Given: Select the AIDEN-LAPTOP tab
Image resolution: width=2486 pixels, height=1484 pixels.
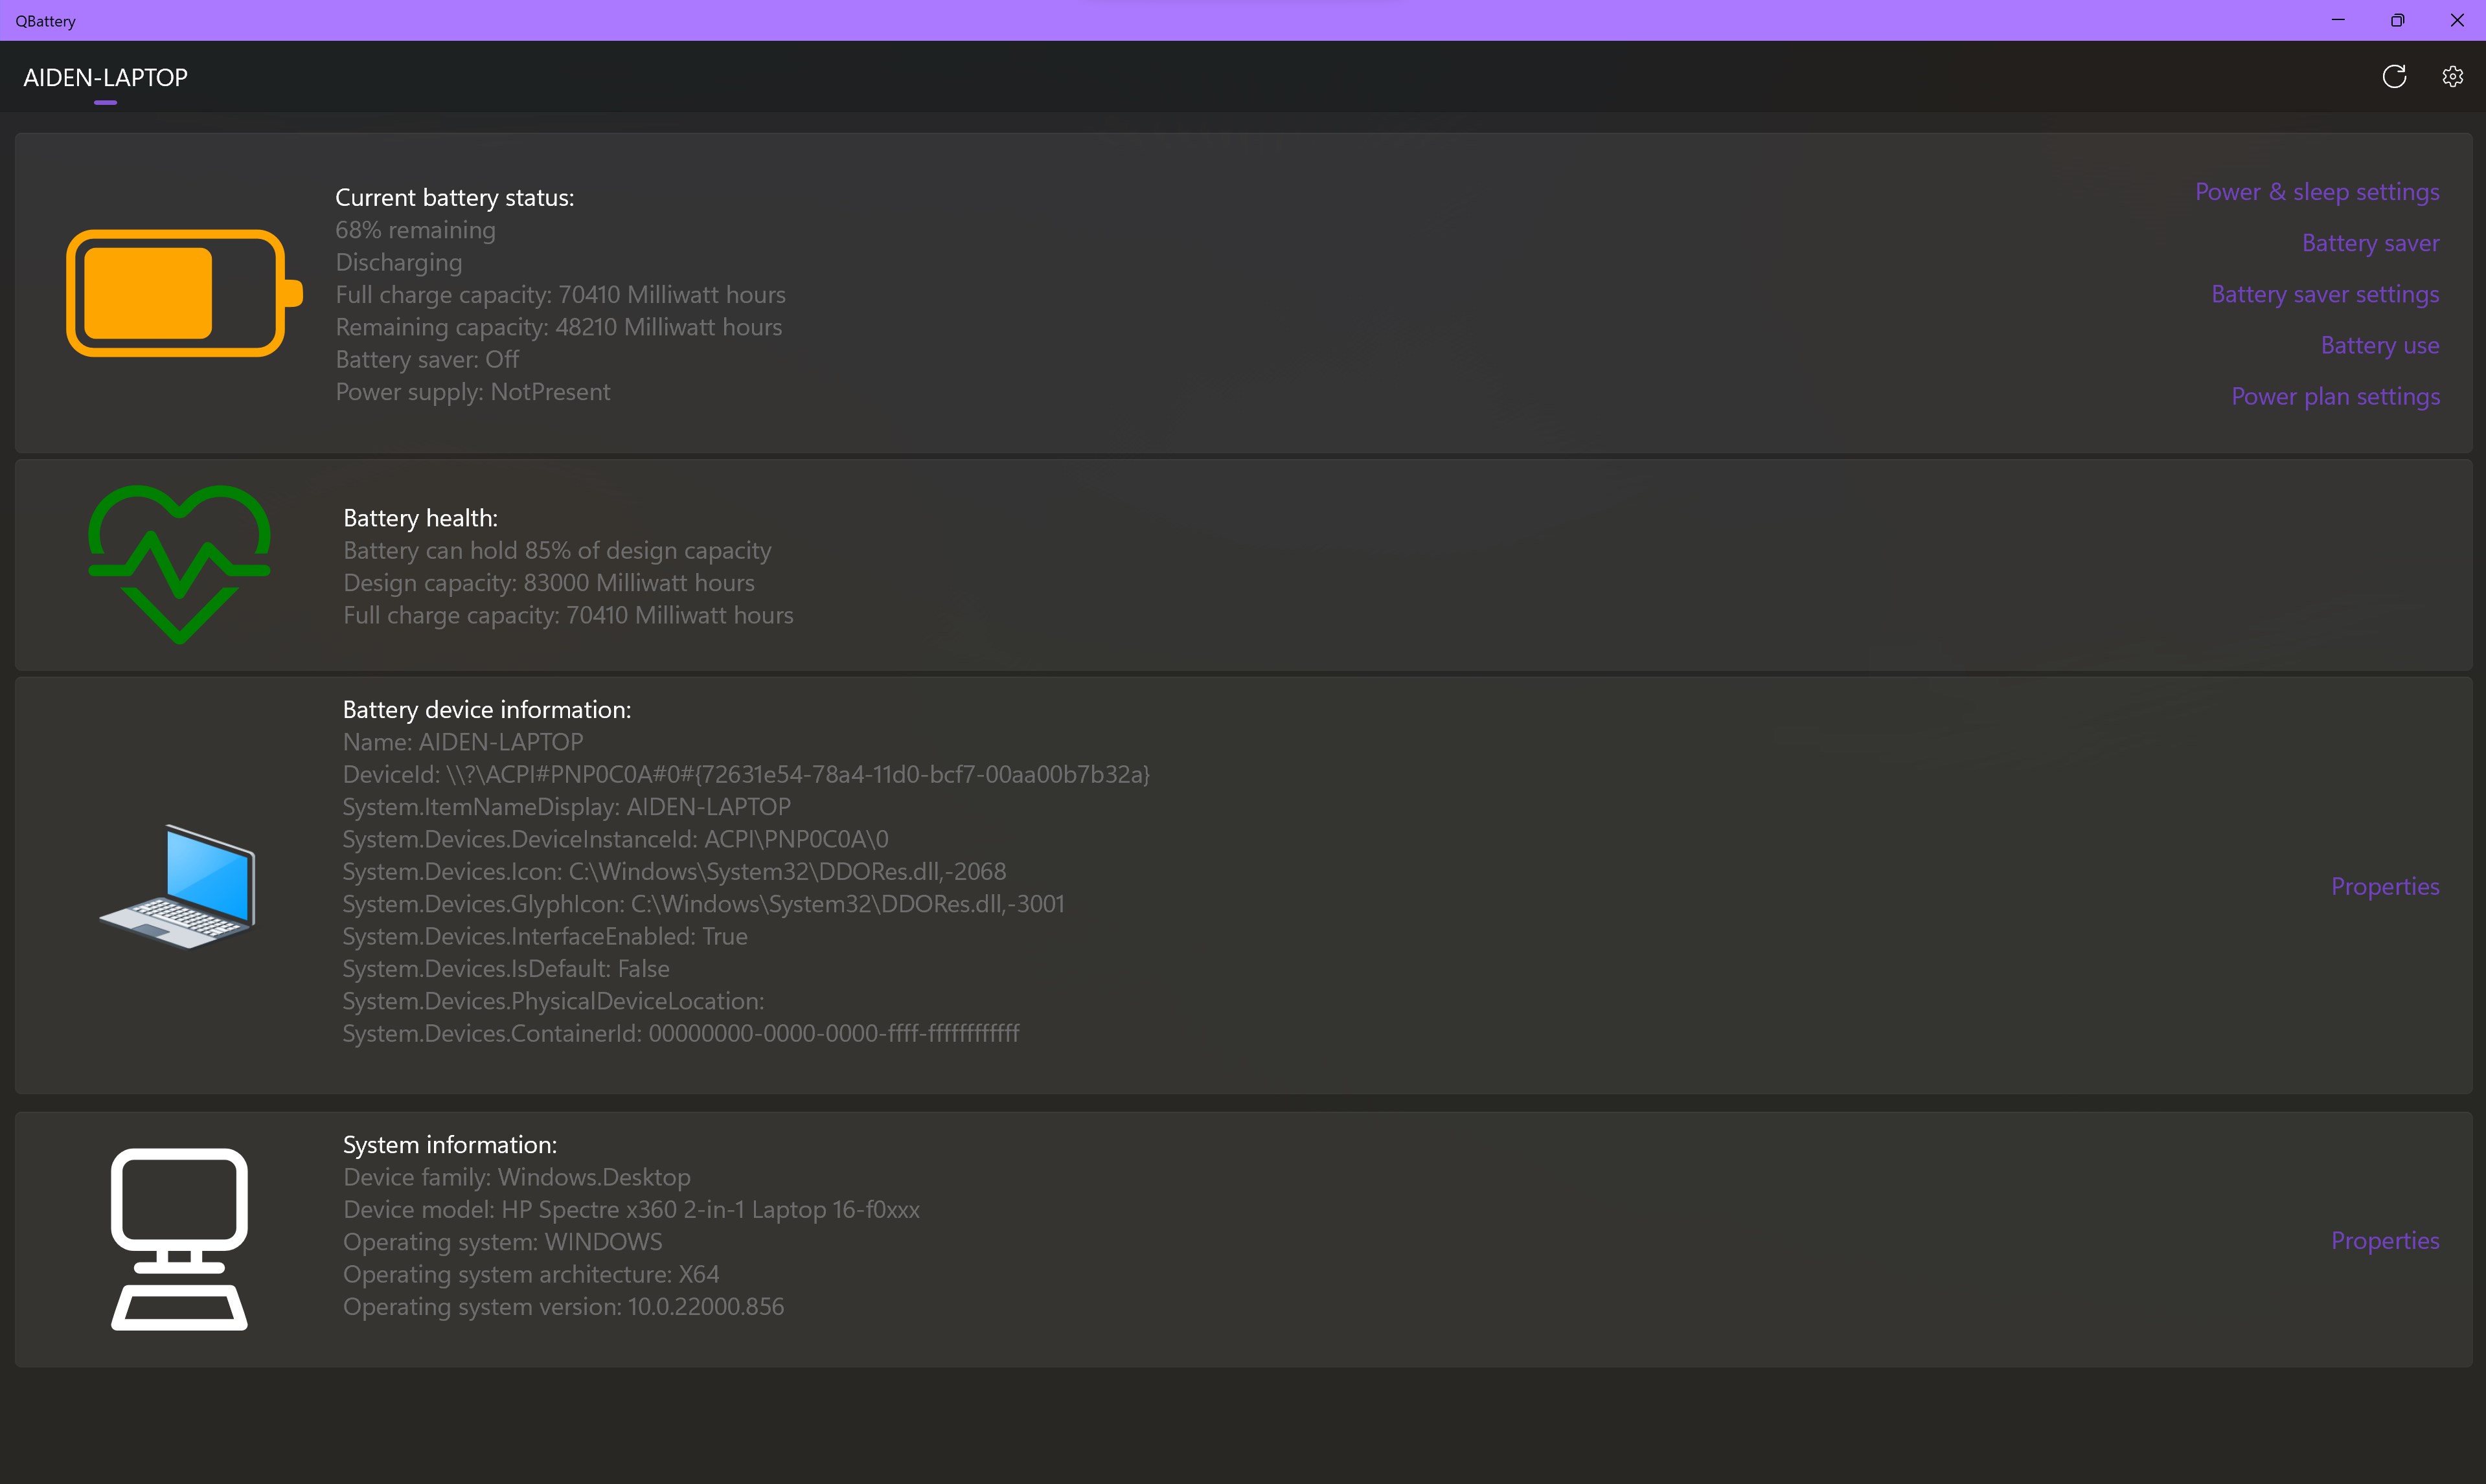Looking at the screenshot, I should pos(105,78).
